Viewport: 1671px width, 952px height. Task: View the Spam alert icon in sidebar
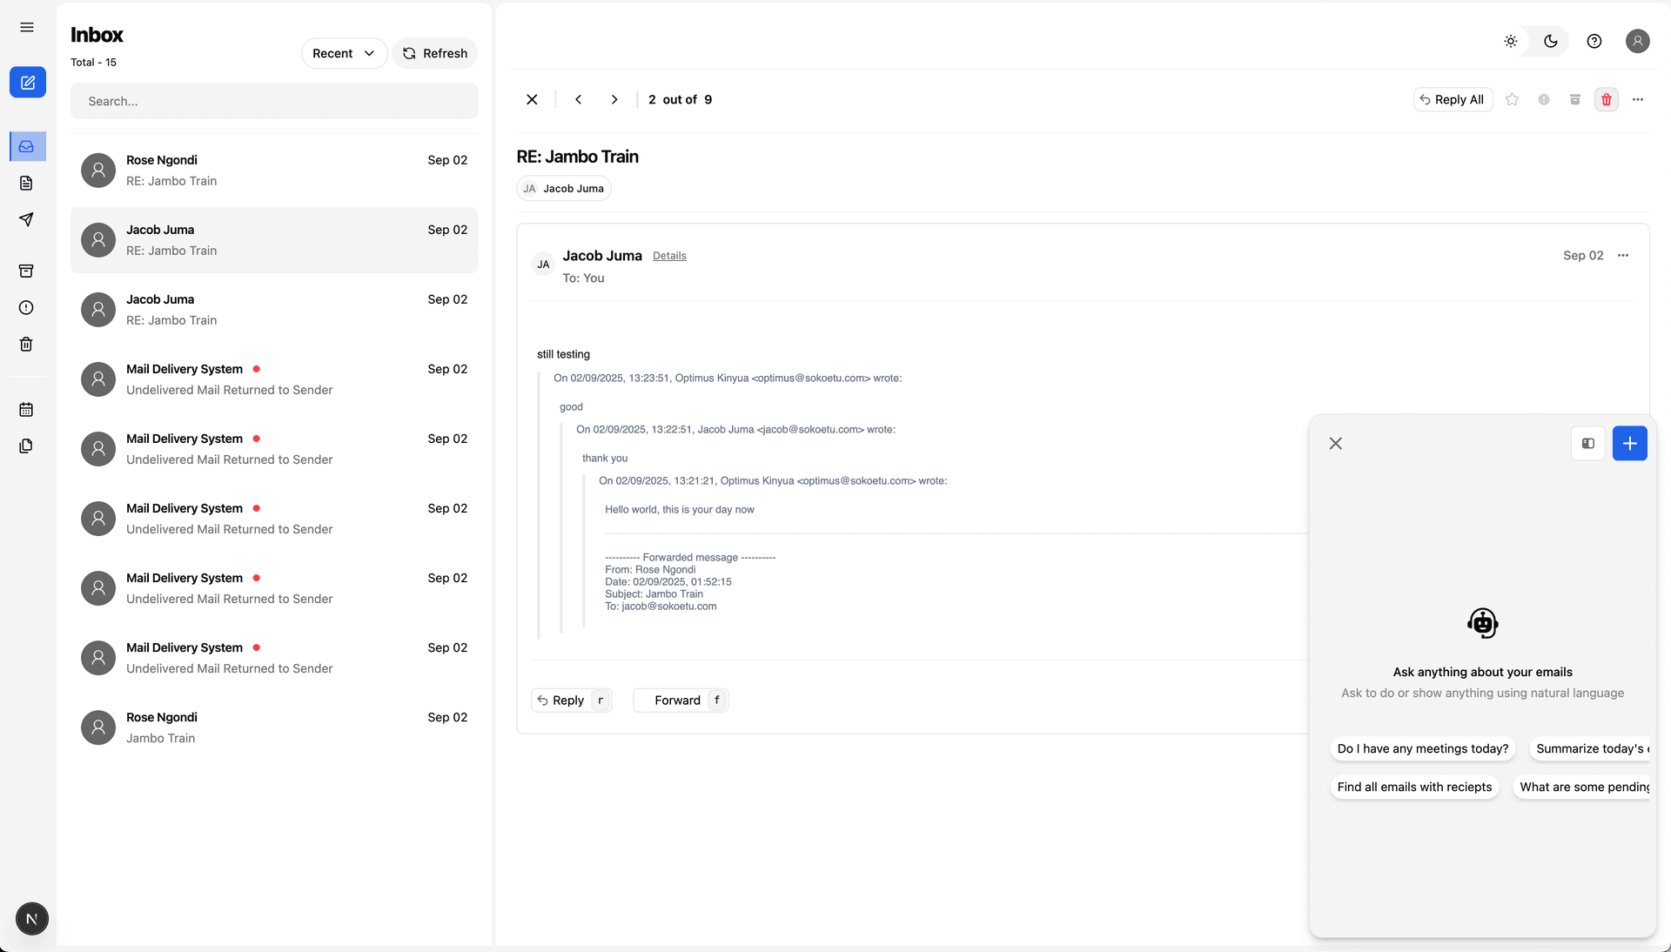(x=27, y=307)
